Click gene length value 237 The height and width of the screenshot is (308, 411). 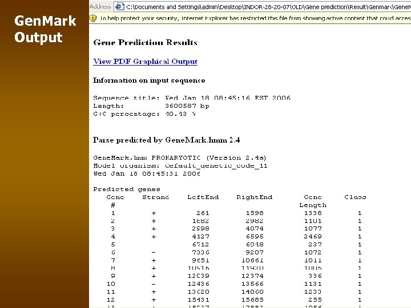click(315, 245)
